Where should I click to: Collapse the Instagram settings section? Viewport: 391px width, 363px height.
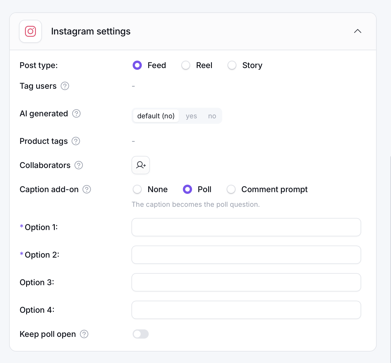358,31
